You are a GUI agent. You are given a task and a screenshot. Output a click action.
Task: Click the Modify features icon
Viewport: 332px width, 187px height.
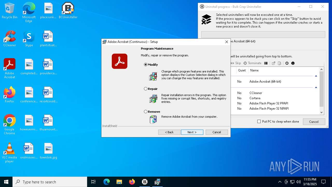(x=153, y=76)
